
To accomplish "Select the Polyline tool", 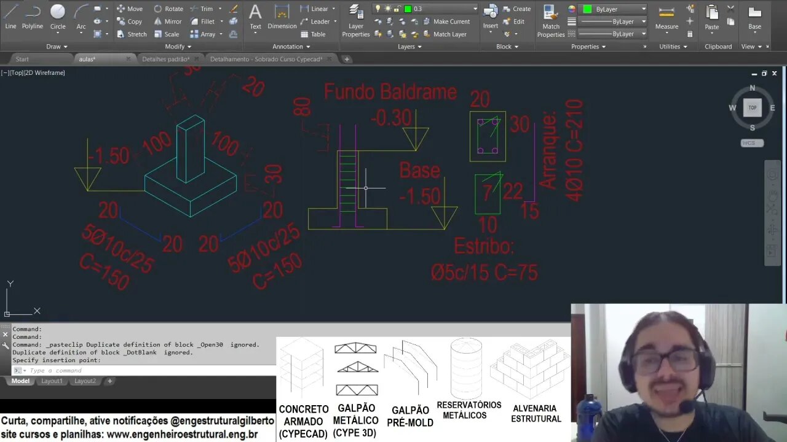I will 33,17.
